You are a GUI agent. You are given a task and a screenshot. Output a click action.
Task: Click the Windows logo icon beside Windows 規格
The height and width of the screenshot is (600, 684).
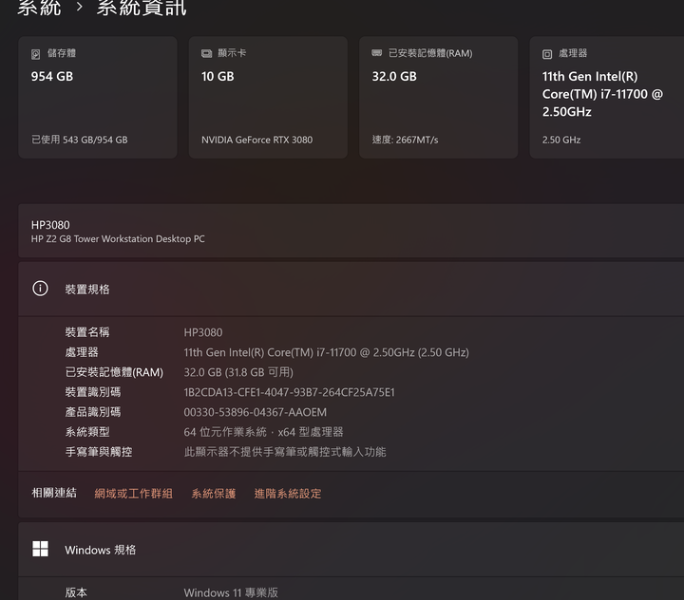(x=40, y=549)
